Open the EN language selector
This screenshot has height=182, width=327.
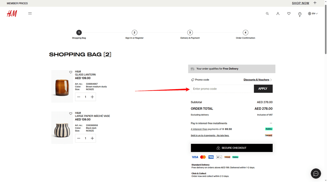pos(313,13)
